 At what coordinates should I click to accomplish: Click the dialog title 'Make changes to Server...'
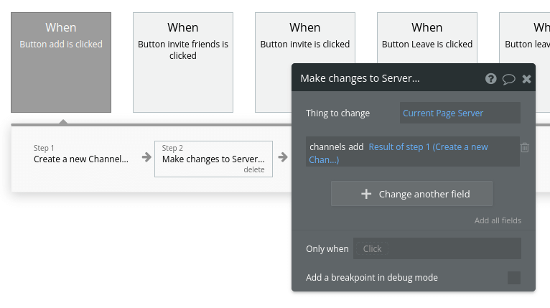click(360, 78)
